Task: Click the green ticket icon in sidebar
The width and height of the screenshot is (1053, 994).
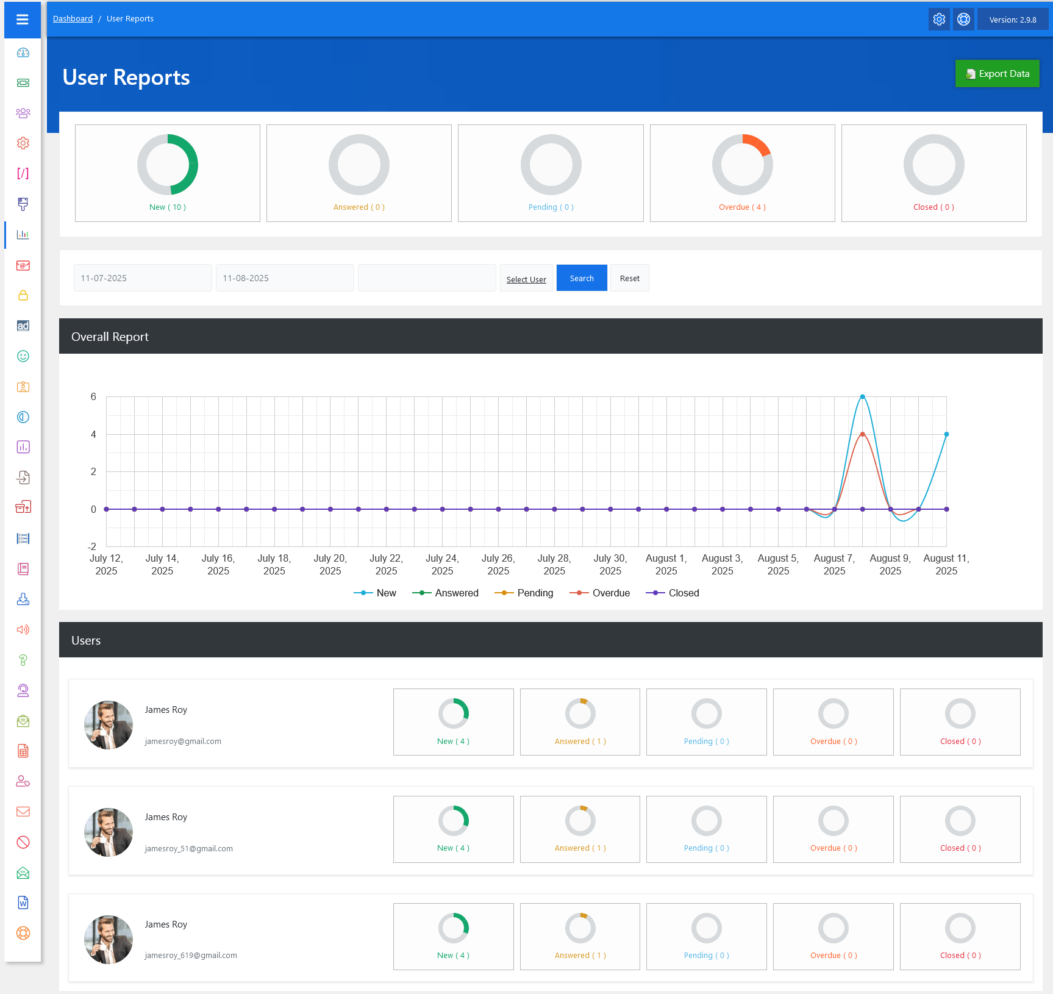Action: (23, 83)
